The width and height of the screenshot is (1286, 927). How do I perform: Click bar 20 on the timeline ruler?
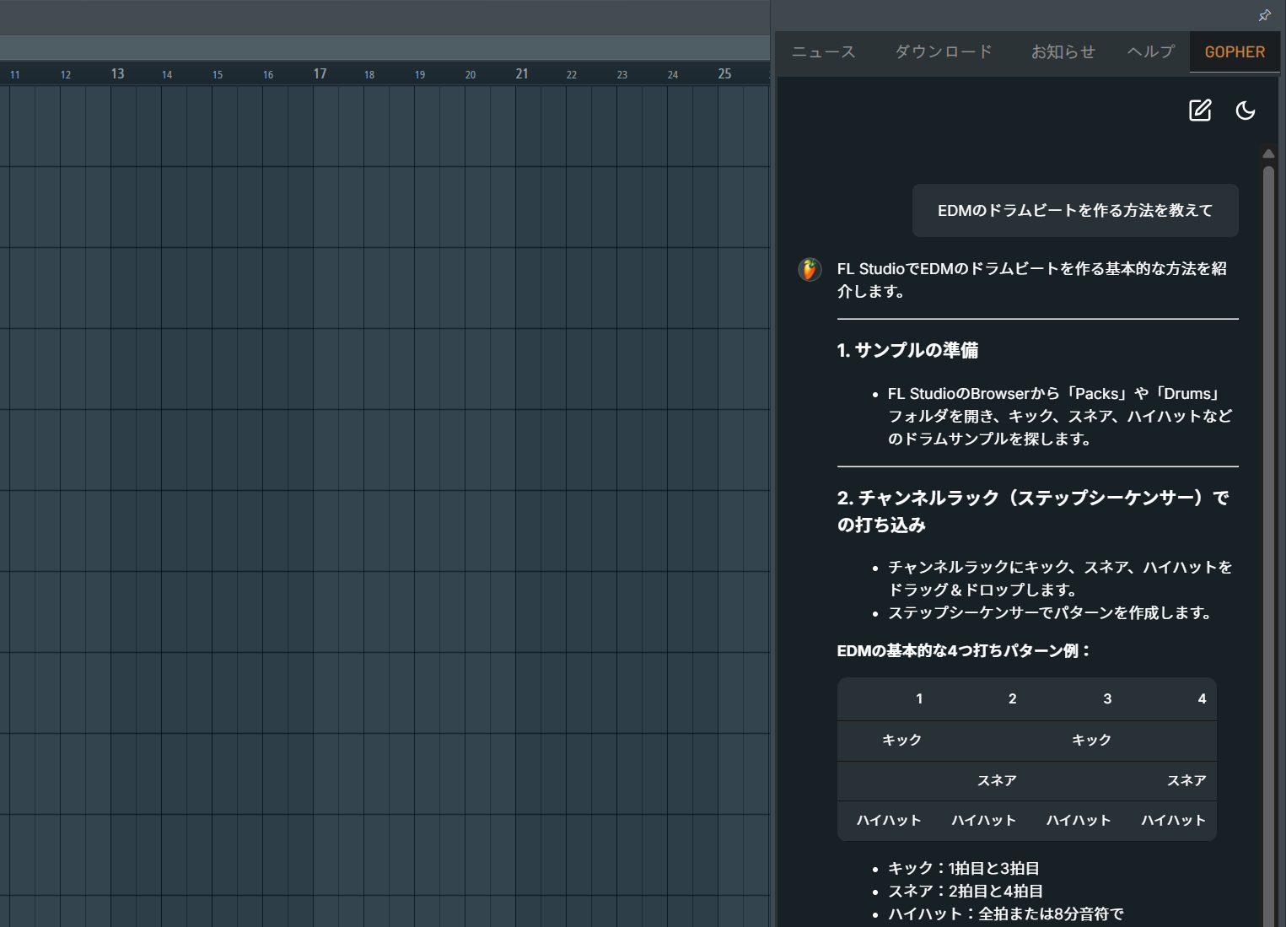(x=471, y=75)
